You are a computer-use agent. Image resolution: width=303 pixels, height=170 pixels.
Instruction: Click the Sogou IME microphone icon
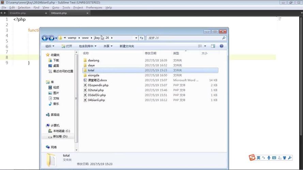[x=269, y=158]
